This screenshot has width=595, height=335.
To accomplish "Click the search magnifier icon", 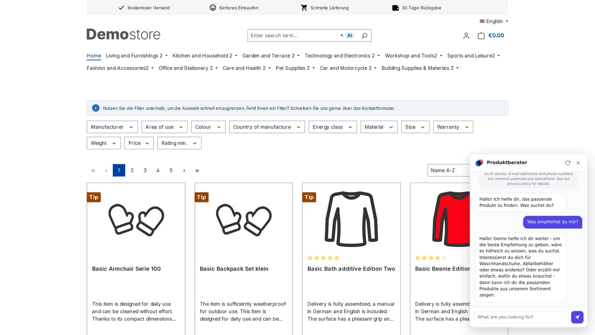I will coord(364,36).
